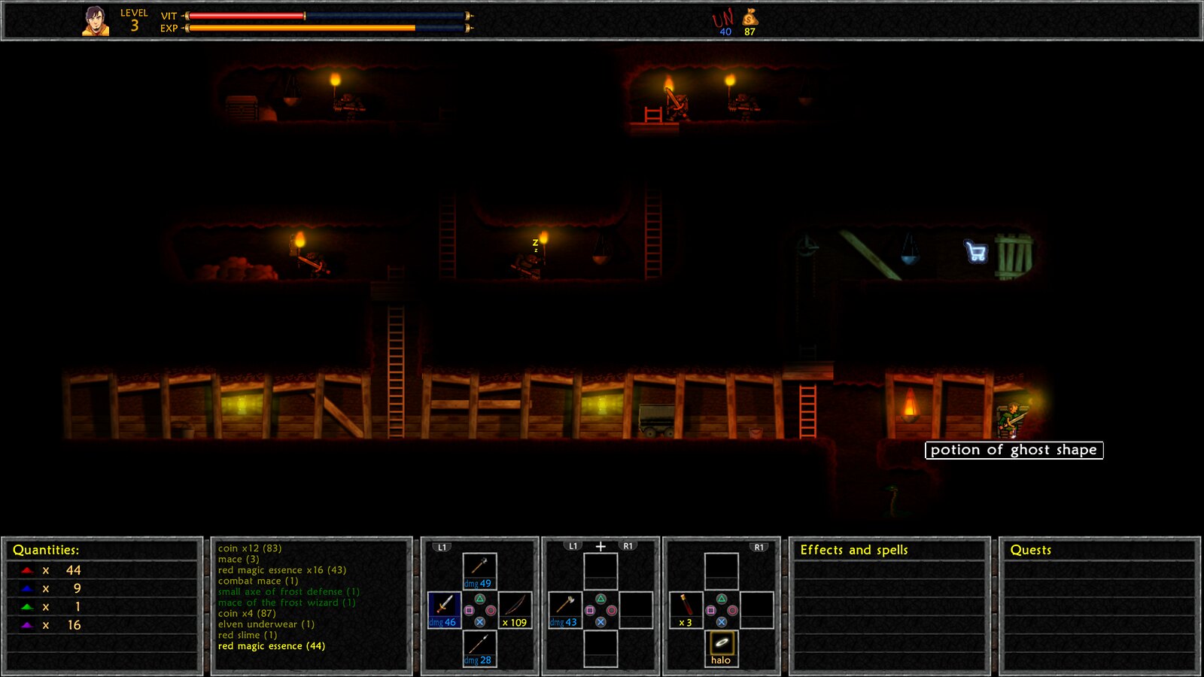Select the axe slot with dmg 43
1204x677 pixels.
565,609
